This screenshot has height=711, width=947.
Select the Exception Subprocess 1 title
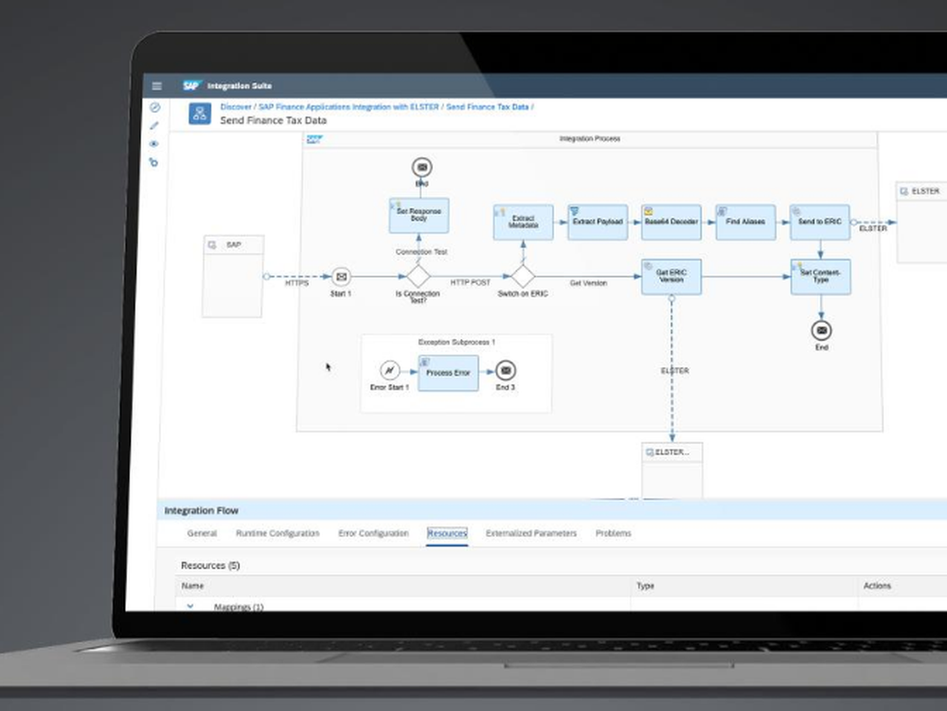coord(456,342)
